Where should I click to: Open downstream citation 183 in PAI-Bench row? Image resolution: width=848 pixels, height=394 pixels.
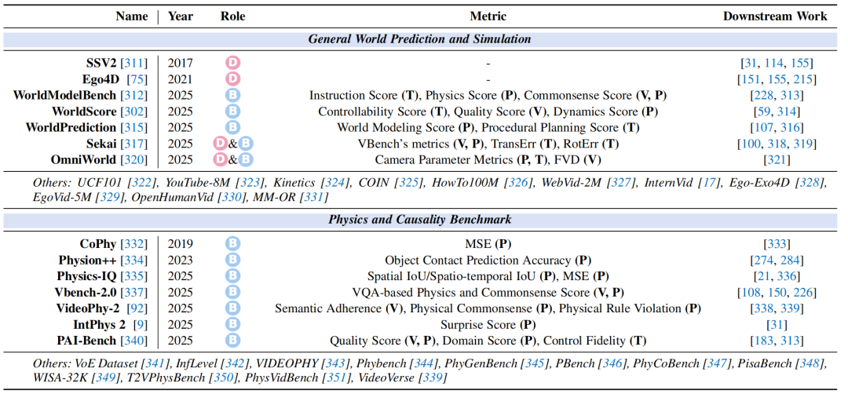tap(764, 341)
